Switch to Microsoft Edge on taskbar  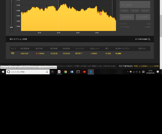(91, 72)
